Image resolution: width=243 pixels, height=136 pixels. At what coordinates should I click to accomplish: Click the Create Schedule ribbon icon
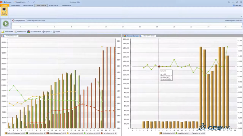[4, 11]
